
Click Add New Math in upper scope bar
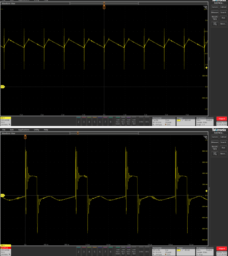118,121
